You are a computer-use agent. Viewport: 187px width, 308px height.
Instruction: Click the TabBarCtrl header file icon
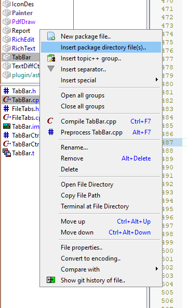(x=6, y=135)
